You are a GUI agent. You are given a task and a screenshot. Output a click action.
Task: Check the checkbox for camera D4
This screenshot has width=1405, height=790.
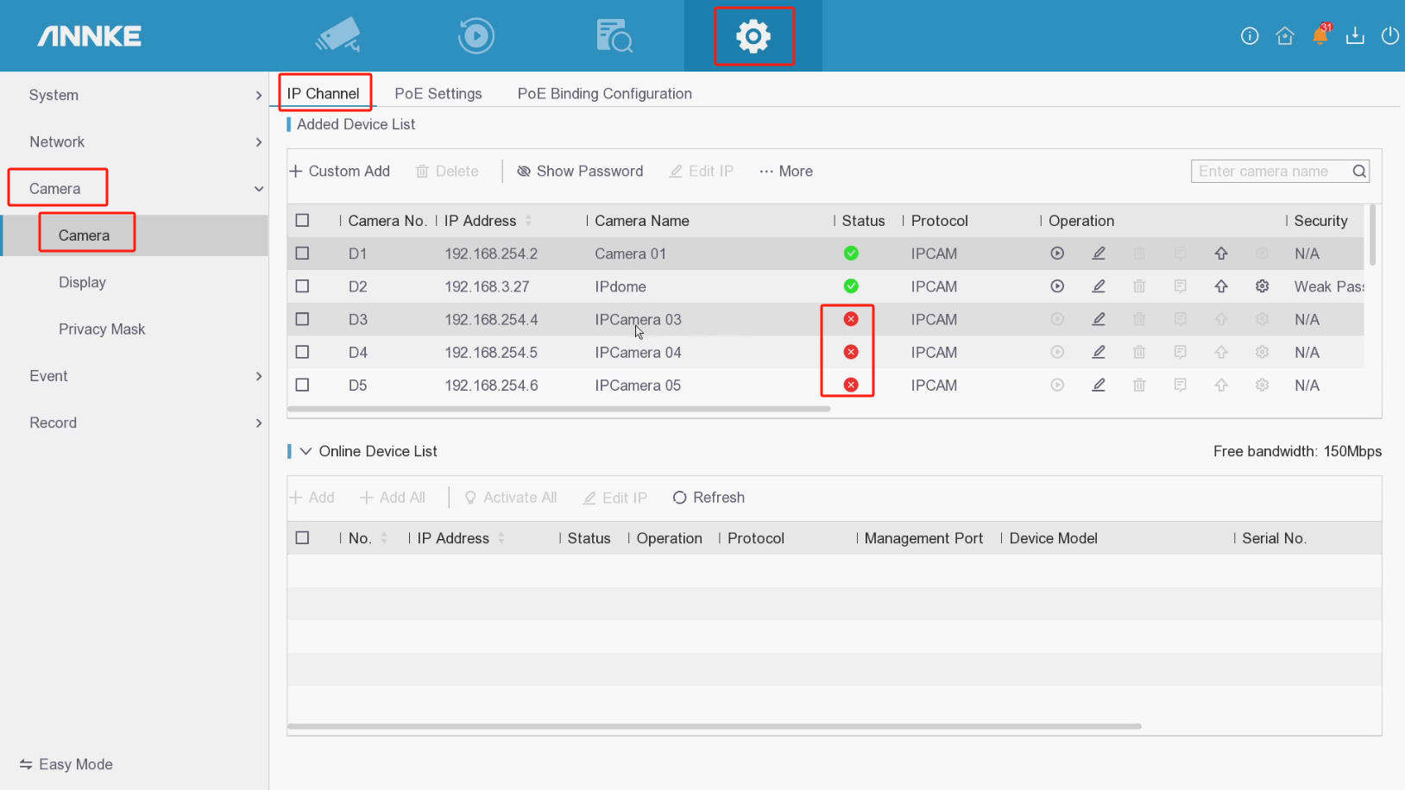coord(302,352)
